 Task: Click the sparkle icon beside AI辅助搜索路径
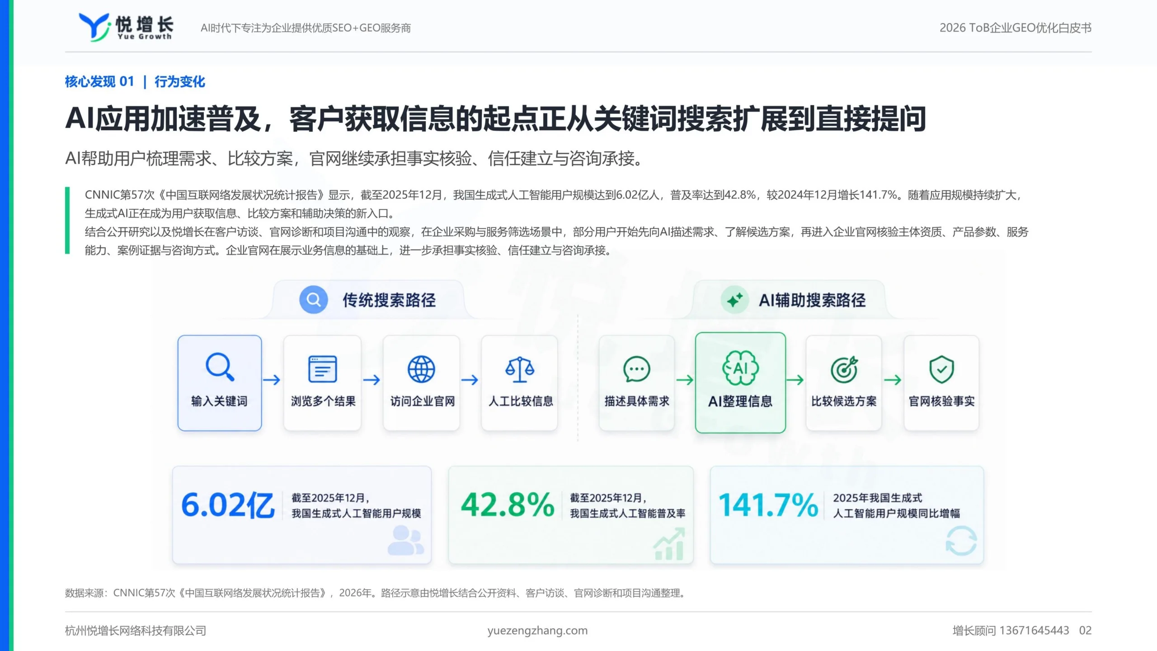point(734,300)
